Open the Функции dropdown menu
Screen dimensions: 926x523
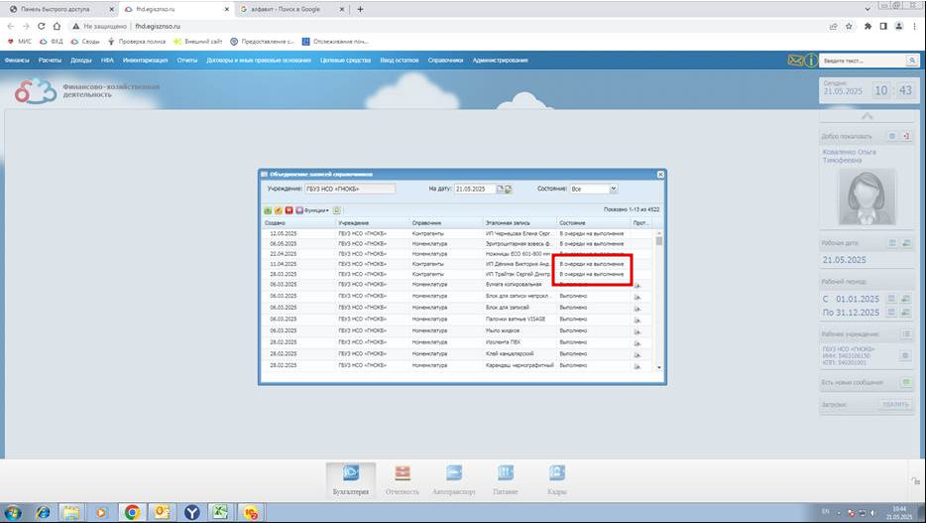[312, 210]
